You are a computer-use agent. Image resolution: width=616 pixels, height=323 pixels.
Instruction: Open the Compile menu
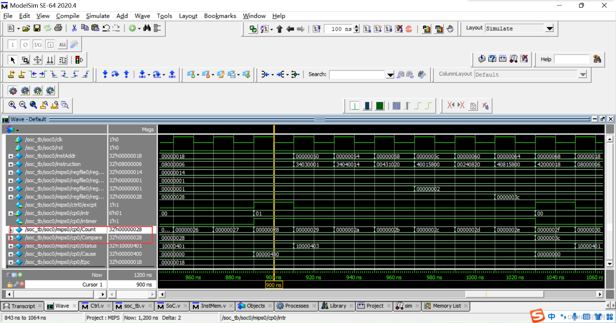tap(68, 16)
